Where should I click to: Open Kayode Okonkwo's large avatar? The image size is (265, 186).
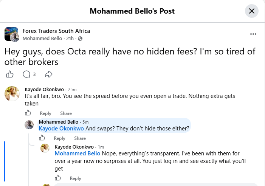(12, 94)
